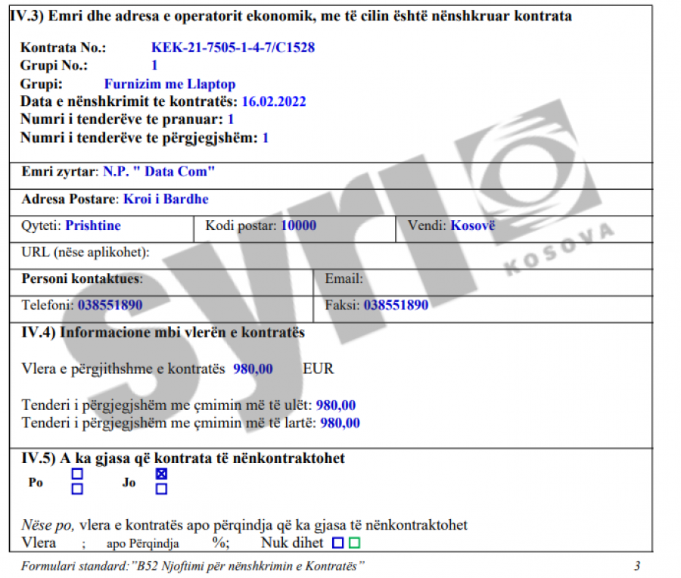This screenshot has height=578, width=681.
Task: Tick the upper checkbox next to Po
Action: pos(77,474)
